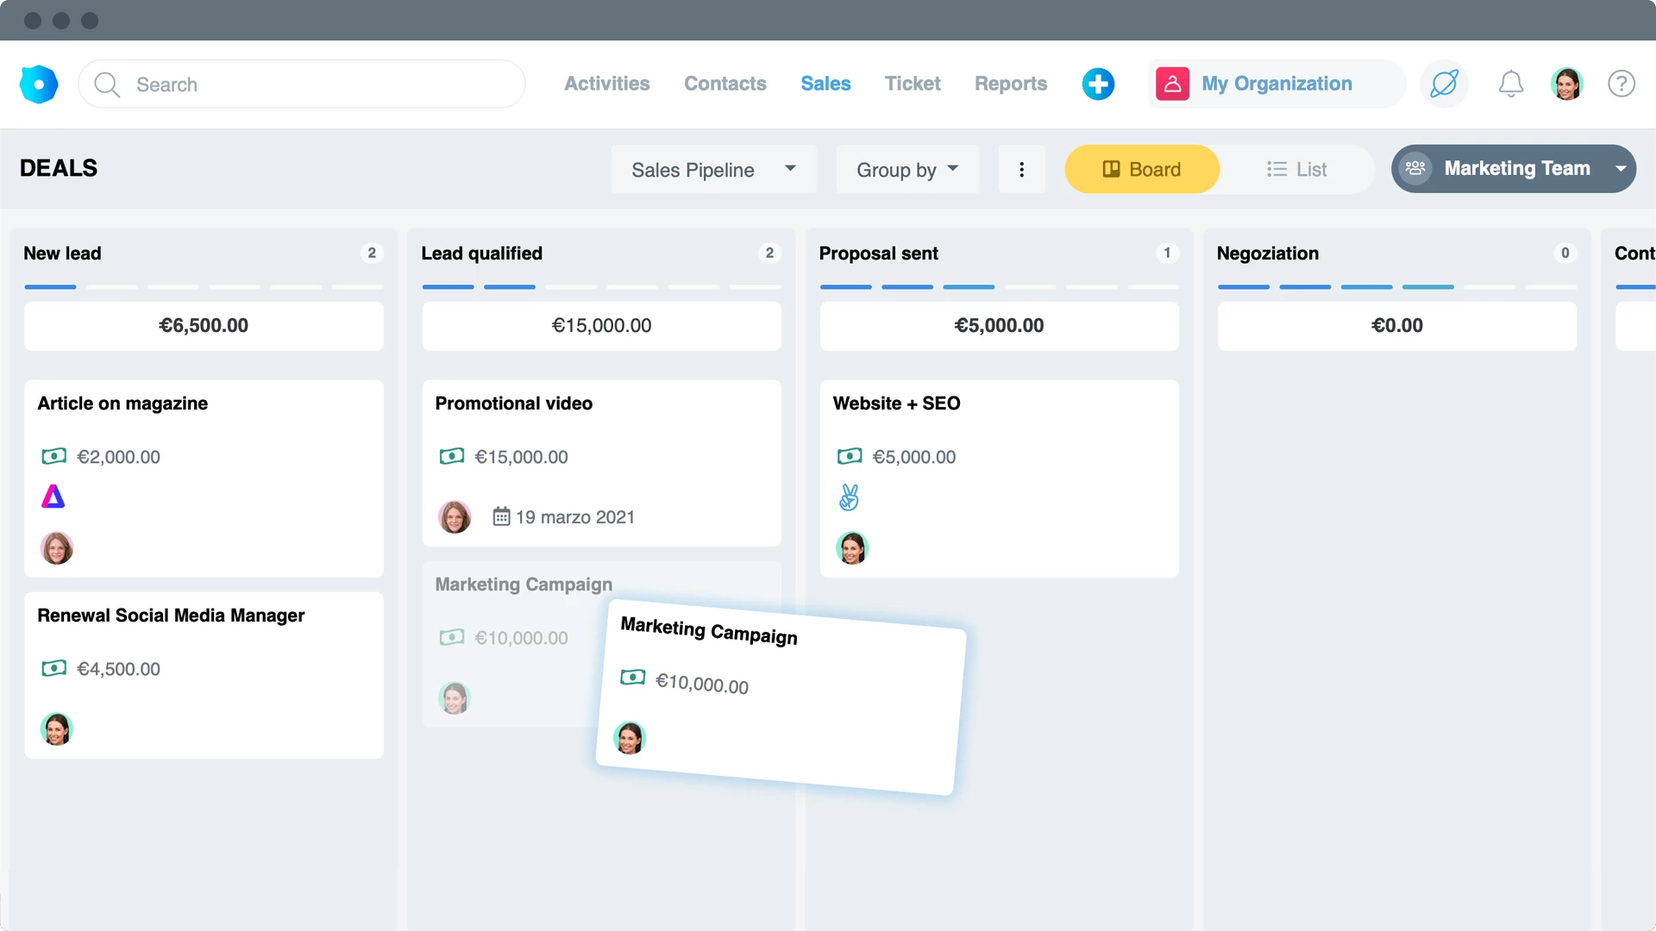
Task: Open the notifications bell
Action: click(x=1510, y=84)
